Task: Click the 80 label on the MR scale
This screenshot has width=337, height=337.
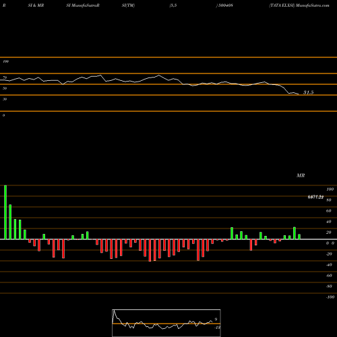Action: click(329, 200)
